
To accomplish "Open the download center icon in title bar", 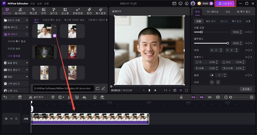I will pos(186,3).
